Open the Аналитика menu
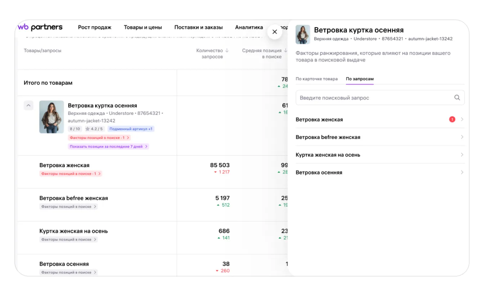Viewport: 484px width, 296px height. point(249,27)
